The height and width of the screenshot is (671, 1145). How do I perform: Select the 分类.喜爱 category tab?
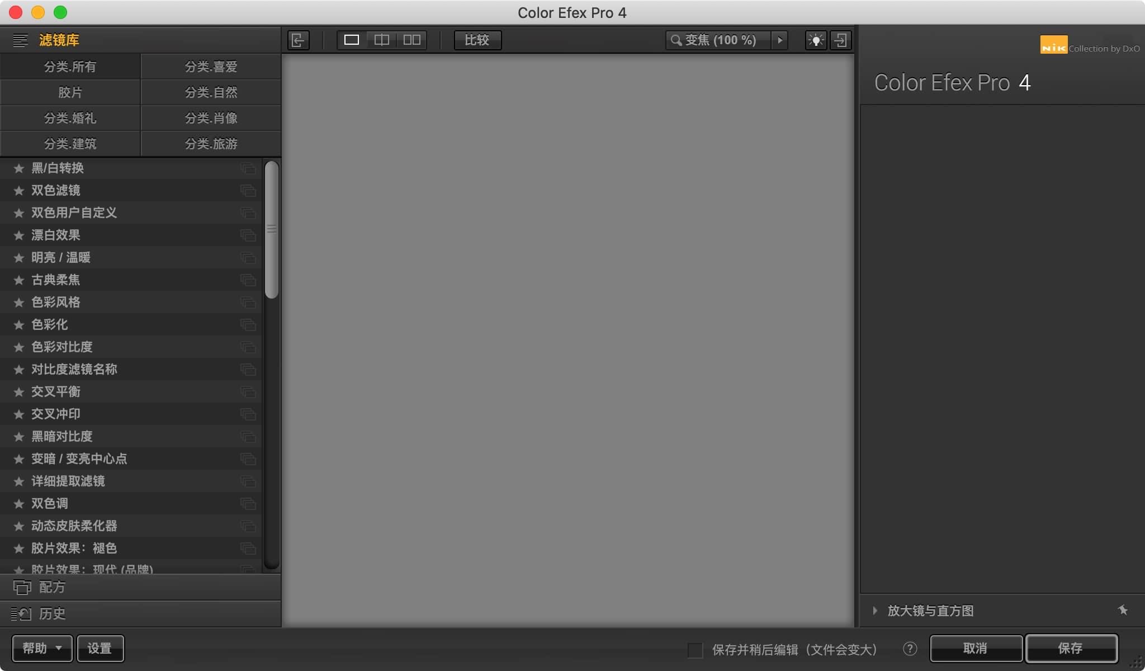click(x=211, y=67)
